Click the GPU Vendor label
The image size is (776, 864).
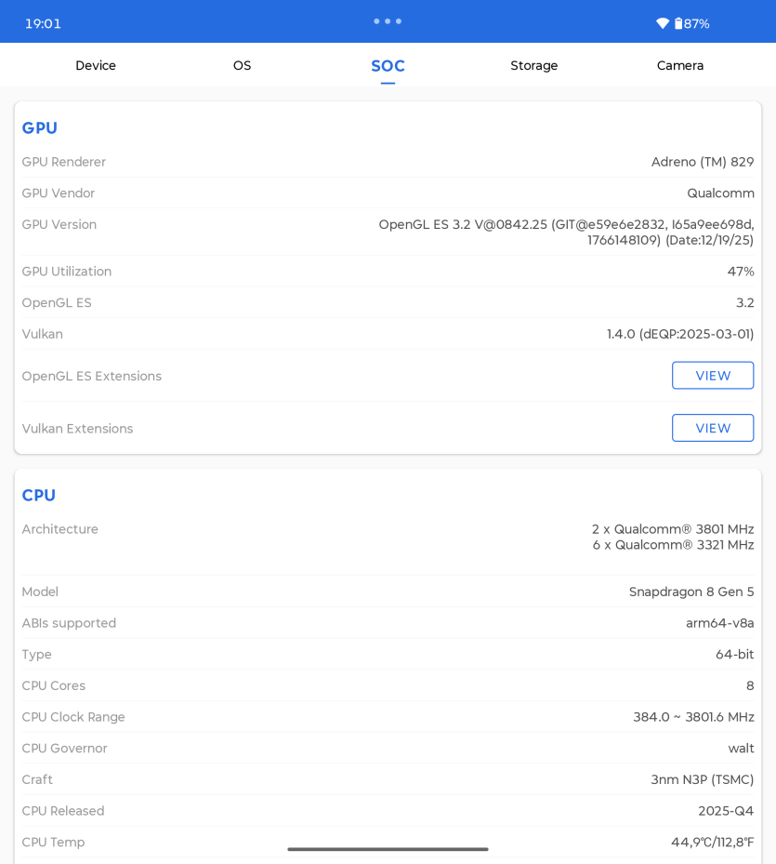point(59,193)
